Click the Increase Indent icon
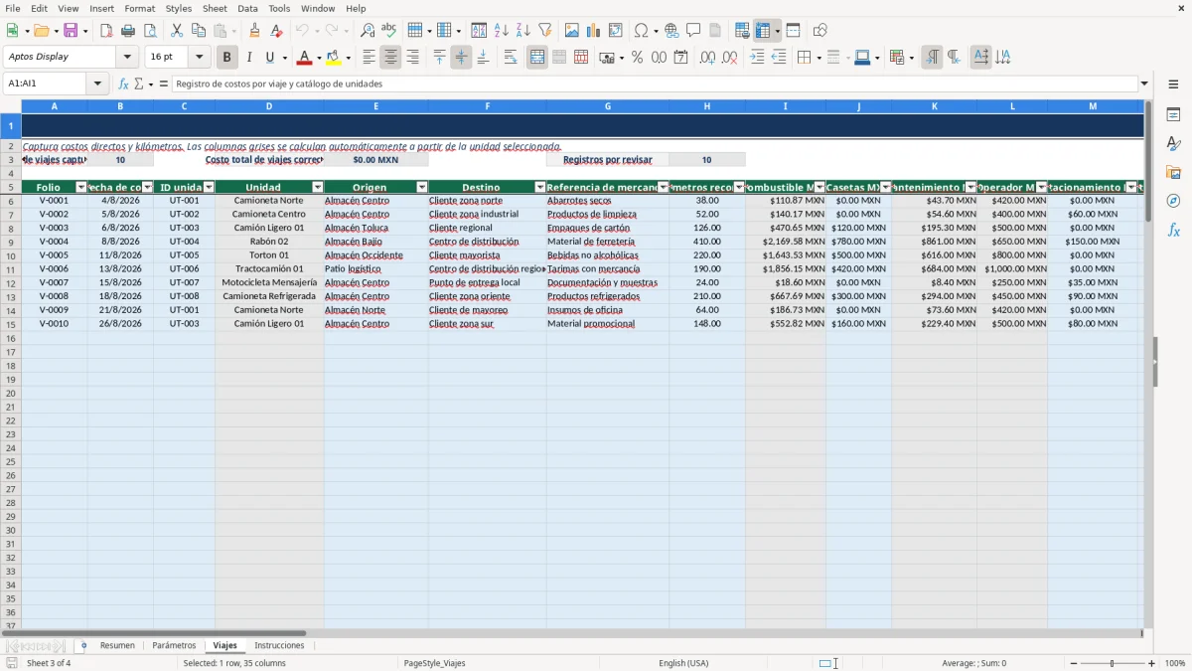The image size is (1192, 671). click(x=757, y=58)
